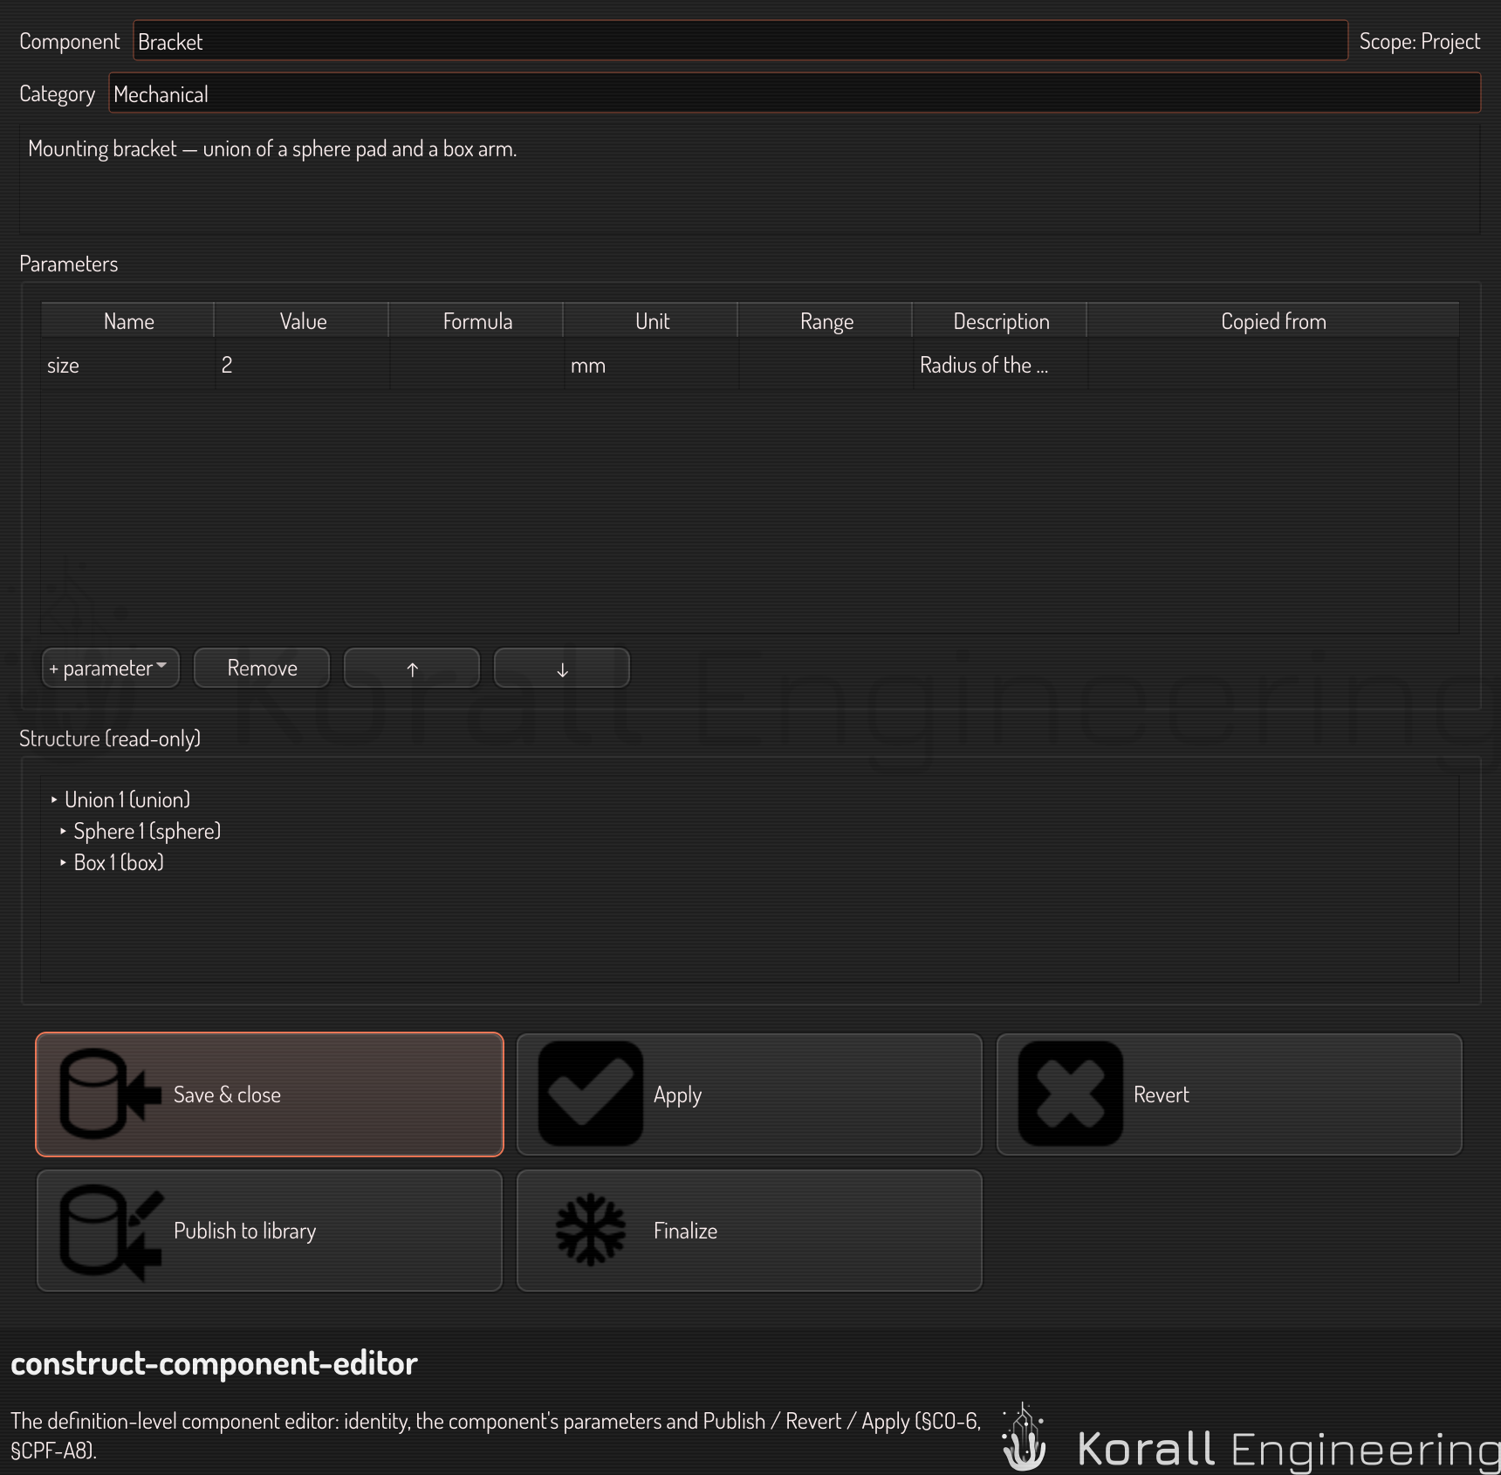The height and width of the screenshot is (1475, 1501).
Task: Click the Finalize snowflake icon
Action: tap(591, 1230)
